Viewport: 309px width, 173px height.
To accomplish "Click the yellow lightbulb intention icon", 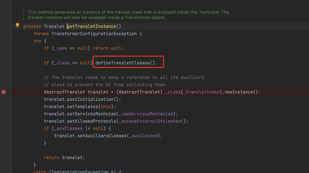I will coord(17,25).
